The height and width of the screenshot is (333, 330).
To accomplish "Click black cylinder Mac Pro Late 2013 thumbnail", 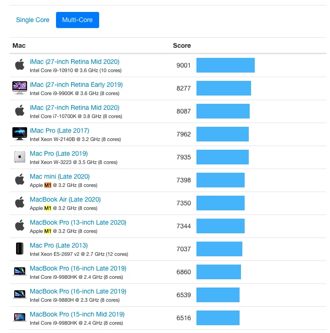I will 20,248.
